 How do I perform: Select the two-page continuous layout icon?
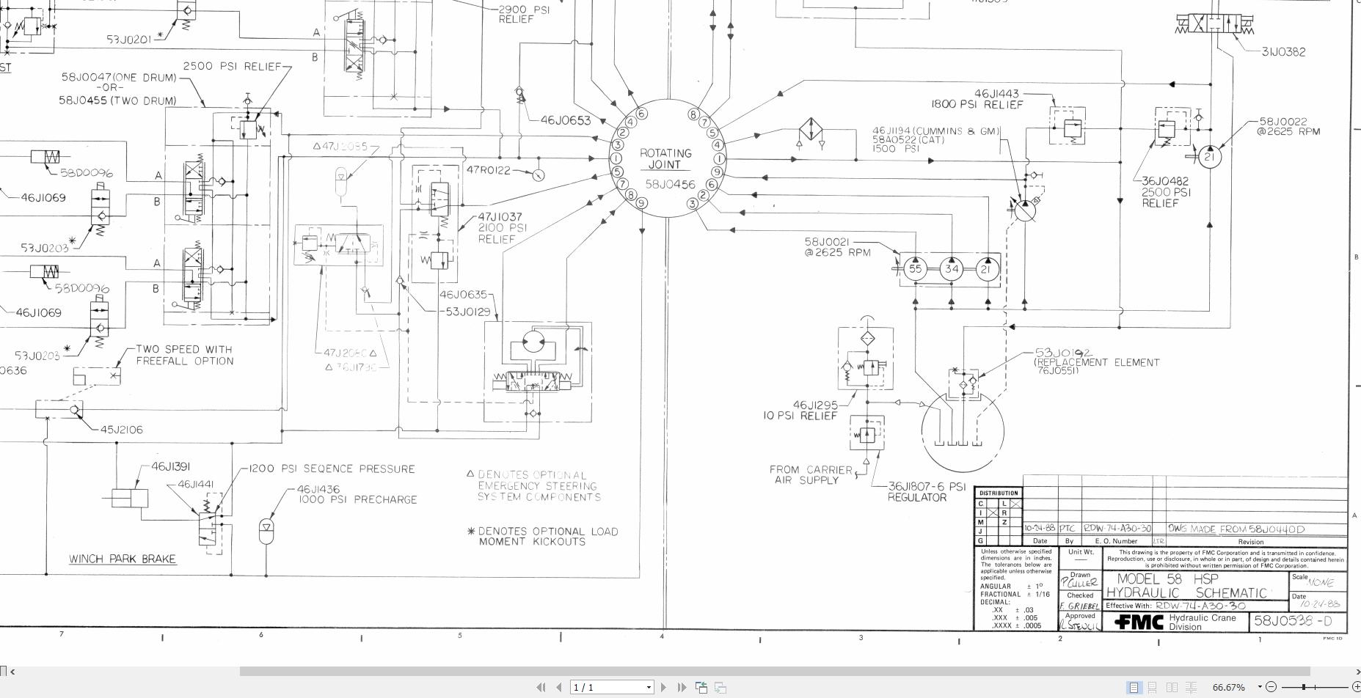(1192, 687)
